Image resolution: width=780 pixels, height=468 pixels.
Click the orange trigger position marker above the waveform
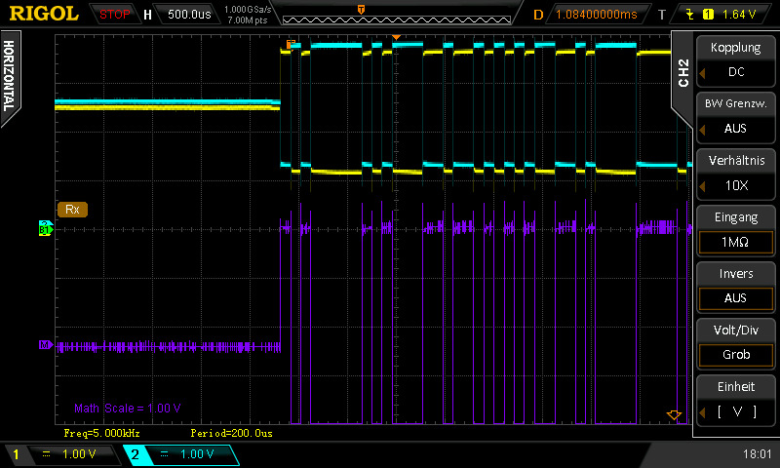396,37
